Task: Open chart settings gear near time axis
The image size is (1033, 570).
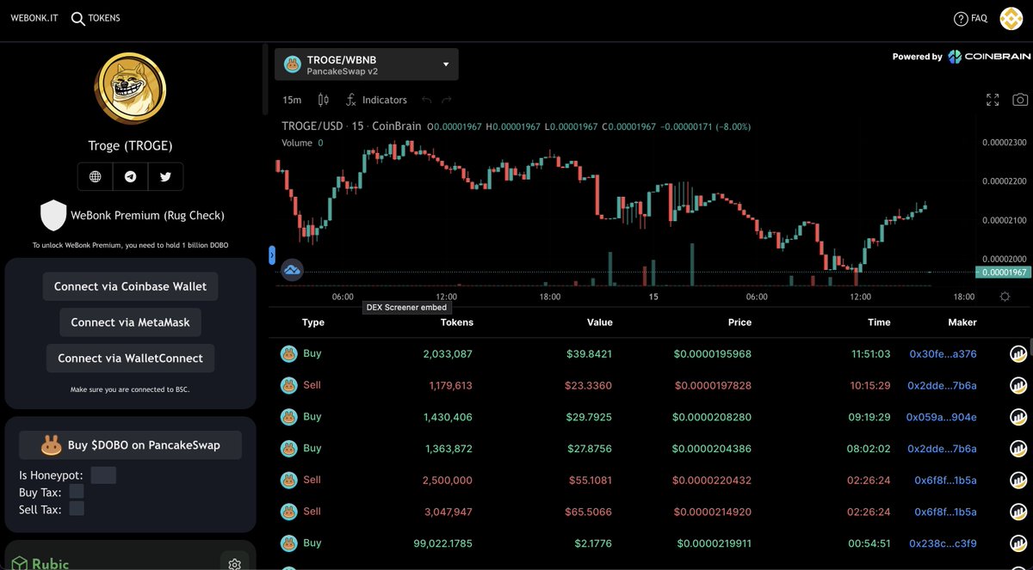Action: pos(1005,297)
